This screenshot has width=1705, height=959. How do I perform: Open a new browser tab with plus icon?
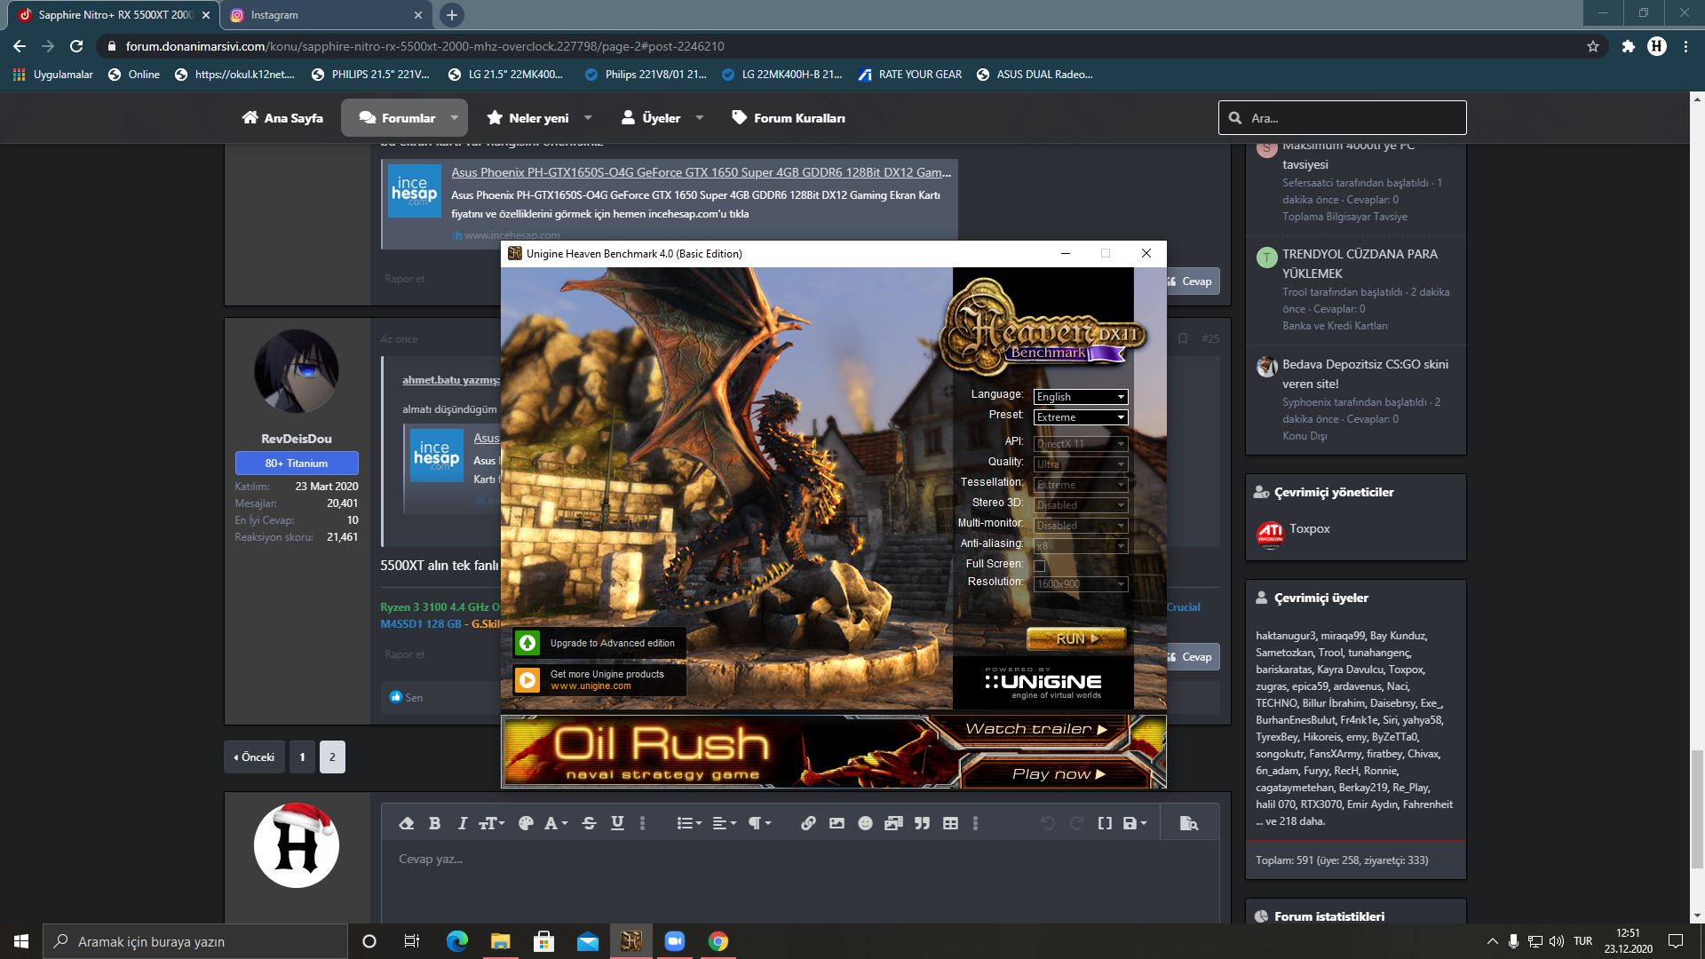tap(452, 15)
